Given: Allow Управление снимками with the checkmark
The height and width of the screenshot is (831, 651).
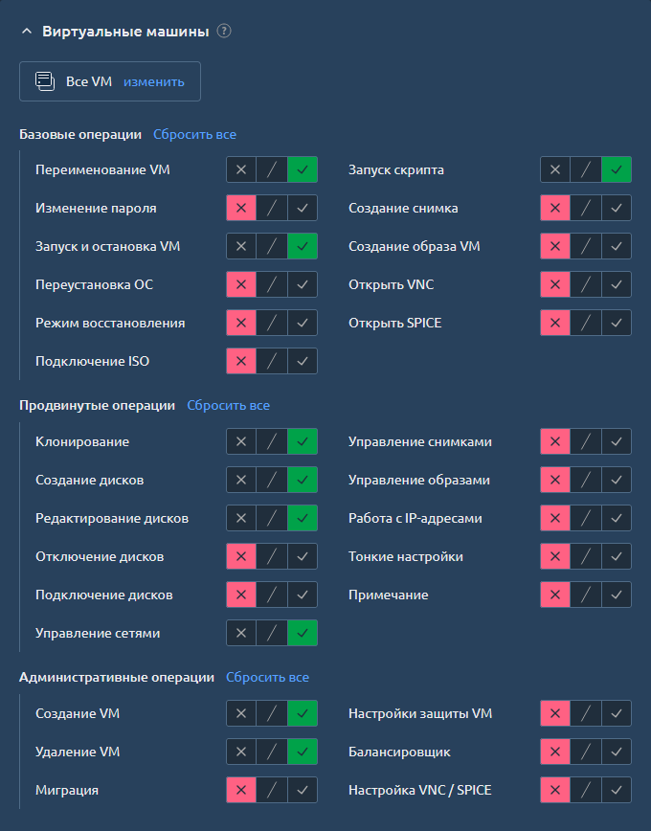Looking at the screenshot, I should [x=616, y=441].
